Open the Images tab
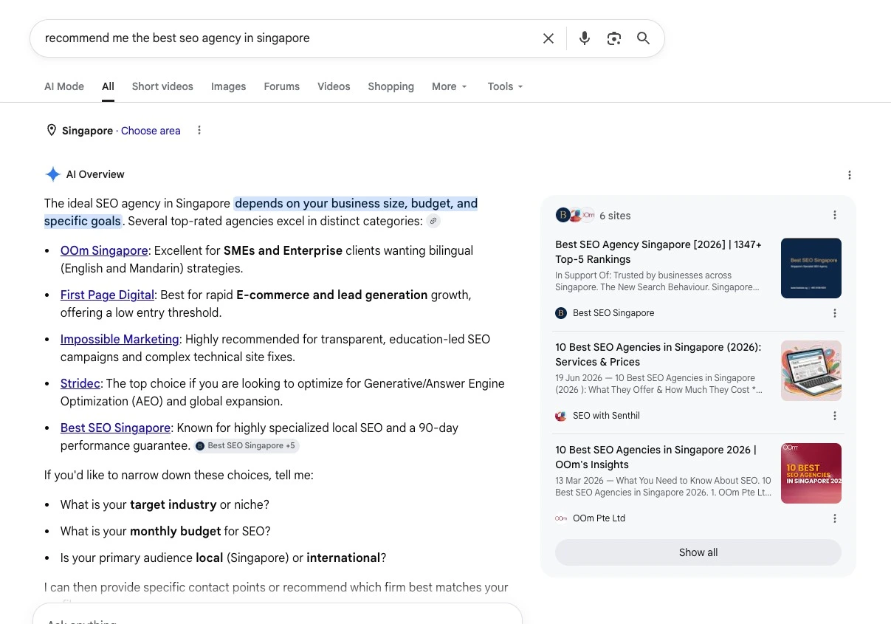Screen dimensions: 891x624 click(x=228, y=86)
